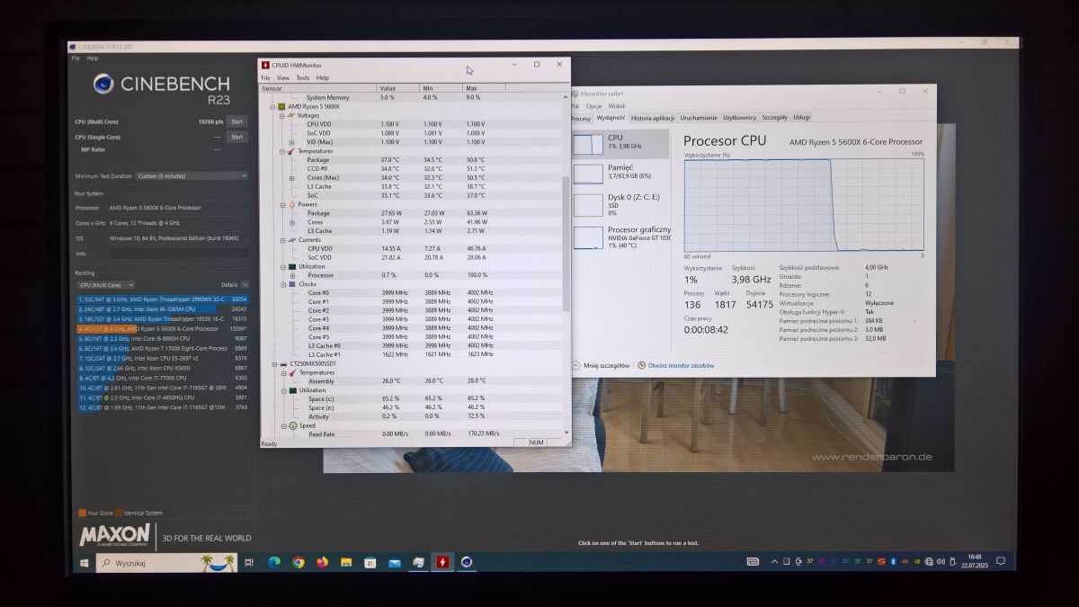Open Firefox from the taskbar
Screen dimensions: 1079x607
click(x=322, y=562)
